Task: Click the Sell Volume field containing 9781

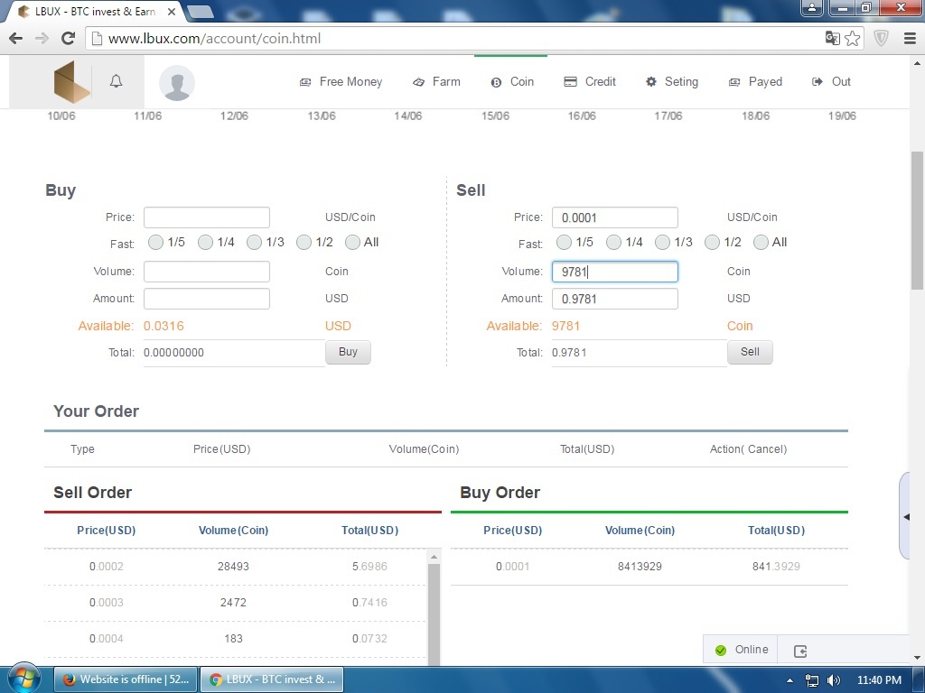Action: pyautogui.click(x=614, y=272)
